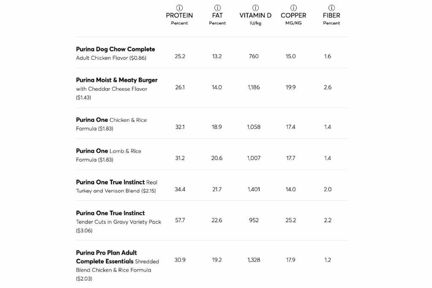The height and width of the screenshot is (288, 432).
Task: Open the info icon above VITAMIN D
Action: 255,8
